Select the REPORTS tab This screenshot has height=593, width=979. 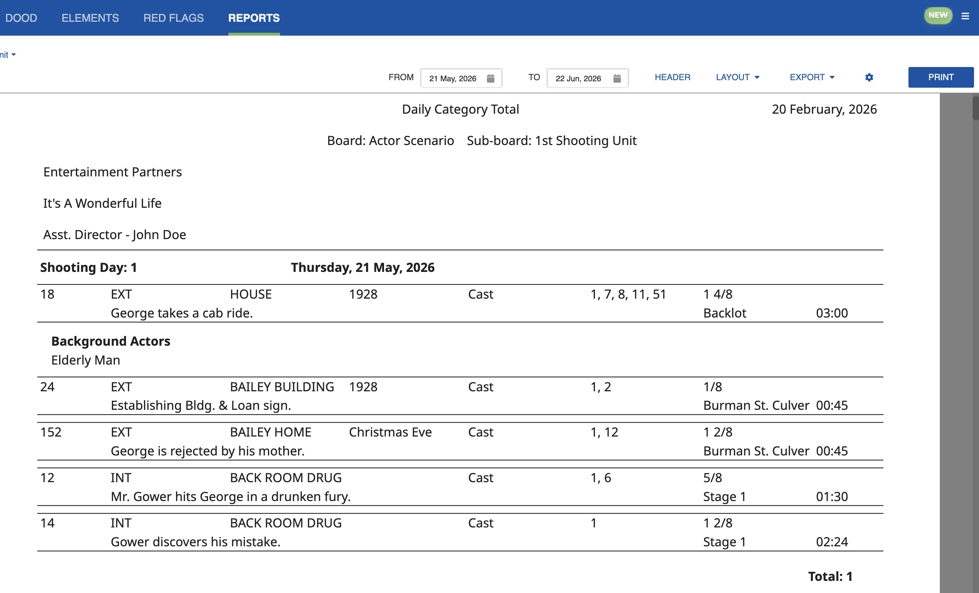[254, 18]
